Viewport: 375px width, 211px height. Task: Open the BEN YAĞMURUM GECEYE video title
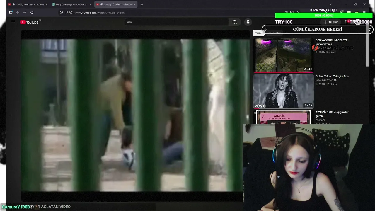(x=332, y=42)
